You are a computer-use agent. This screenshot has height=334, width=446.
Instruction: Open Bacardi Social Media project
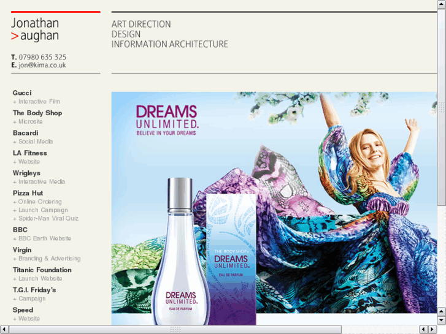pyautogui.click(x=33, y=142)
